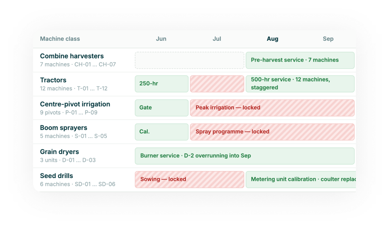Image resolution: width=389 pixels, height=228 pixels.
Task: Click the Spray programme locked bar
Action: tap(272, 132)
